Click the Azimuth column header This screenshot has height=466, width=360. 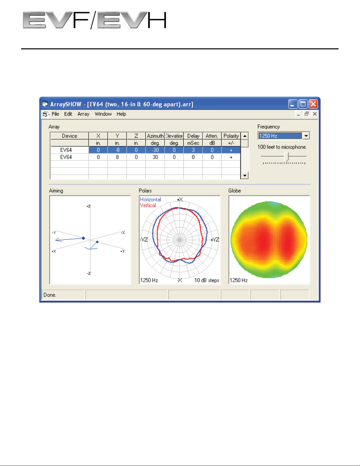click(x=155, y=136)
